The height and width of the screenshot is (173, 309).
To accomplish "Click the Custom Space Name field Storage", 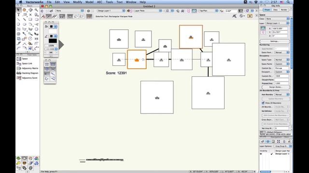I will tap(281, 68).
